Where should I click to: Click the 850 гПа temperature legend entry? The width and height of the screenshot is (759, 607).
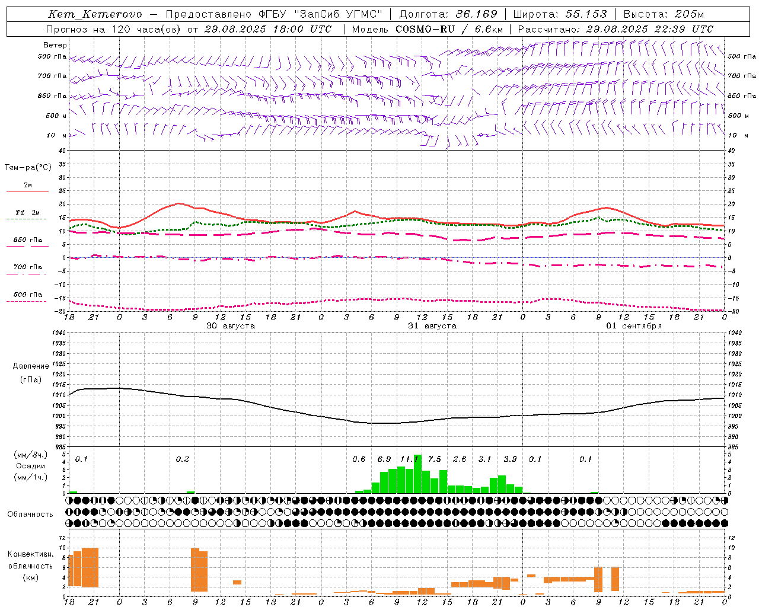(28, 240)
